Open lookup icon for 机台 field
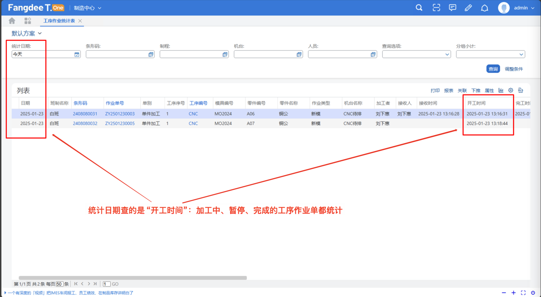Image resolution: width=541 pixels, height=297 pixels. [x=299, y=54]
